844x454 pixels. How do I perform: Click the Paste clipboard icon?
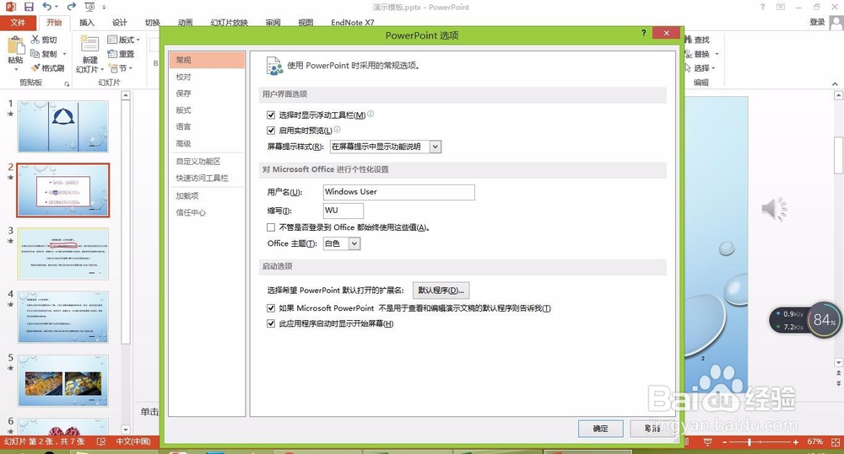tap(15, 45)
